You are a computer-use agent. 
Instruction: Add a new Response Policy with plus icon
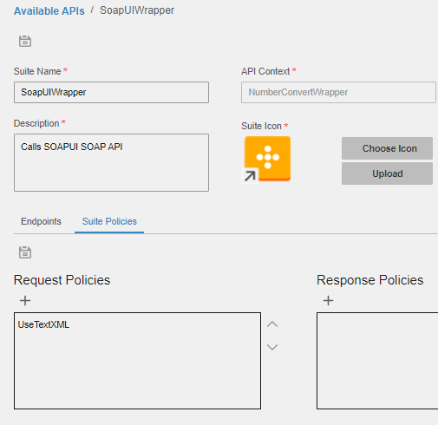click(328, 301)
